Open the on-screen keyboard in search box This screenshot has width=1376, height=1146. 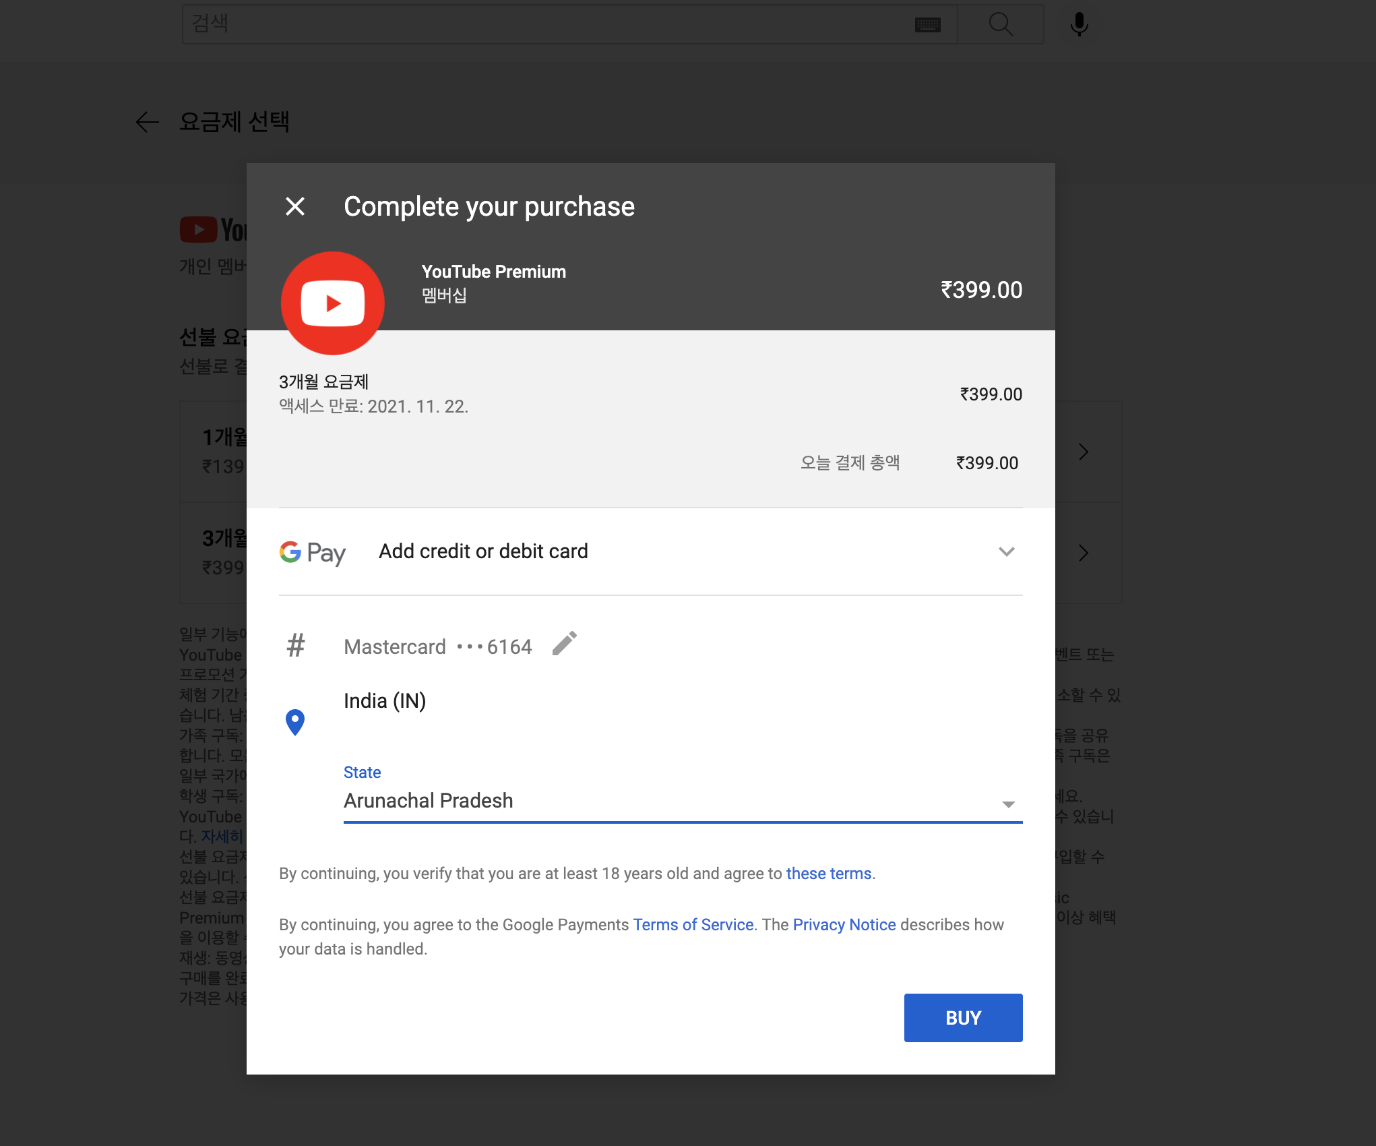click(x=928, y=25)
